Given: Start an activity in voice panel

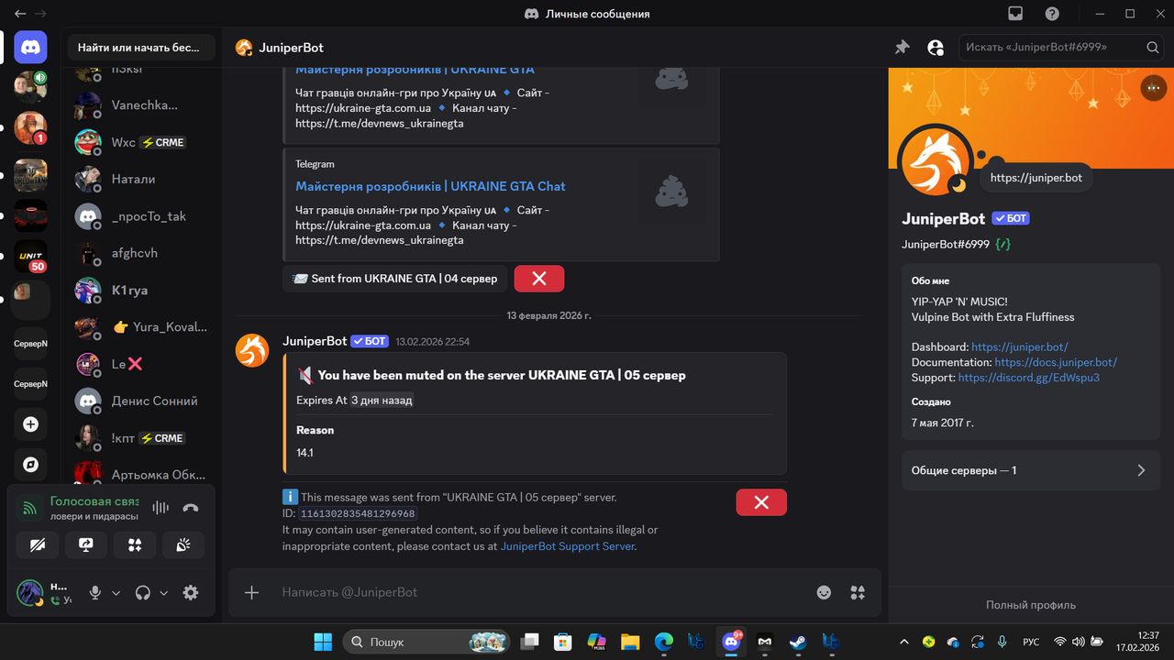Looking at the screenshot, I should click(x=135, y=544).
